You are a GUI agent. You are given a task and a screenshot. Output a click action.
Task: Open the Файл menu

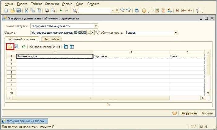[x=9, y=4]
